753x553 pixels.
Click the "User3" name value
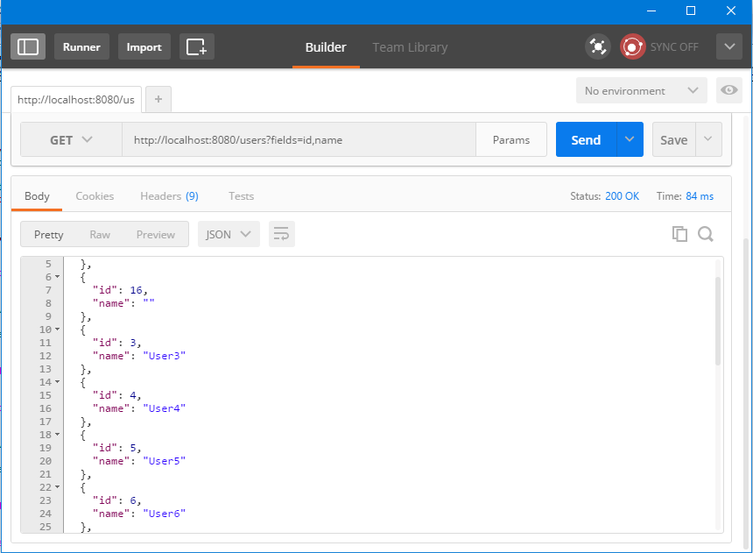point(165,356)
